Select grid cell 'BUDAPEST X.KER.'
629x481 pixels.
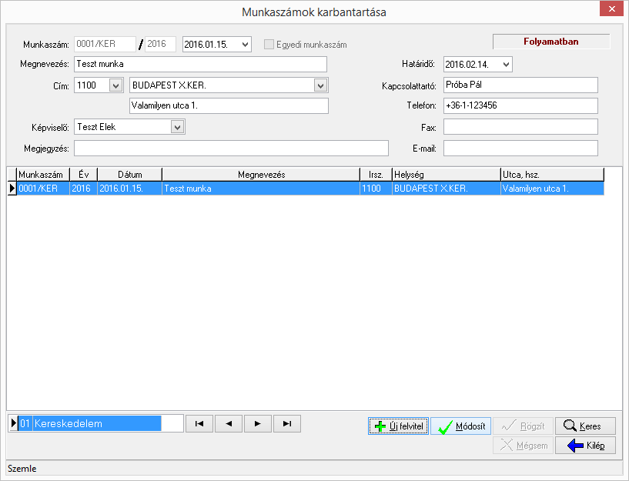click(x=447, y=189)
